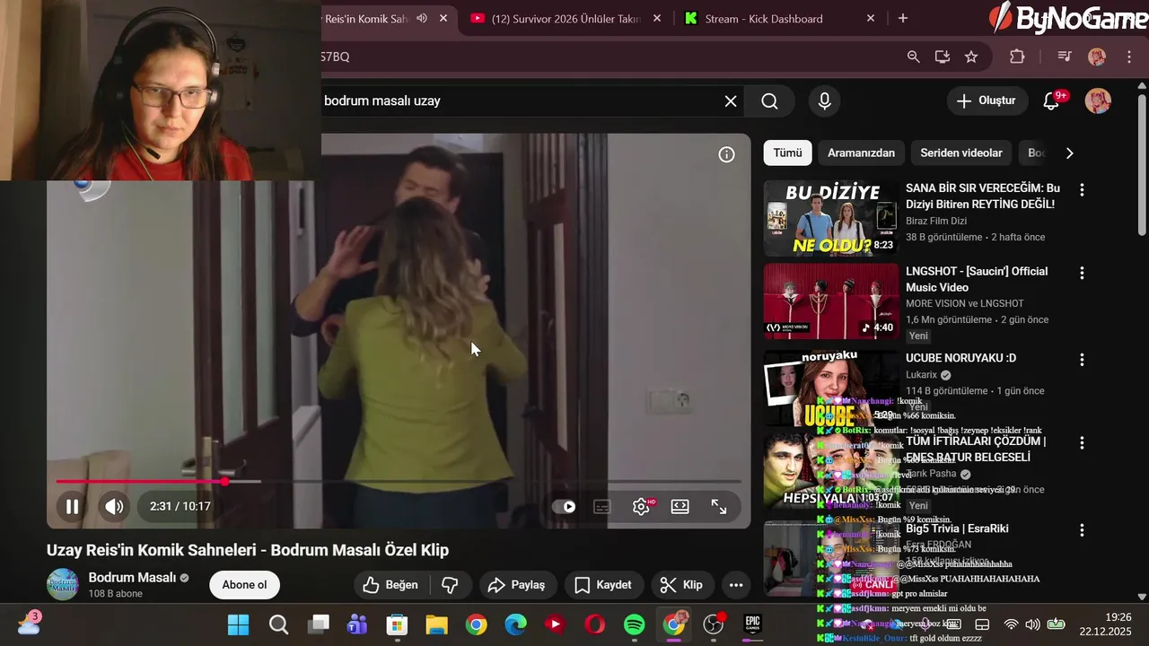This screenshot has width=1149, height=646.
Task: Open the YouTube notifications bell
Action: click(x=1052, y=101)
